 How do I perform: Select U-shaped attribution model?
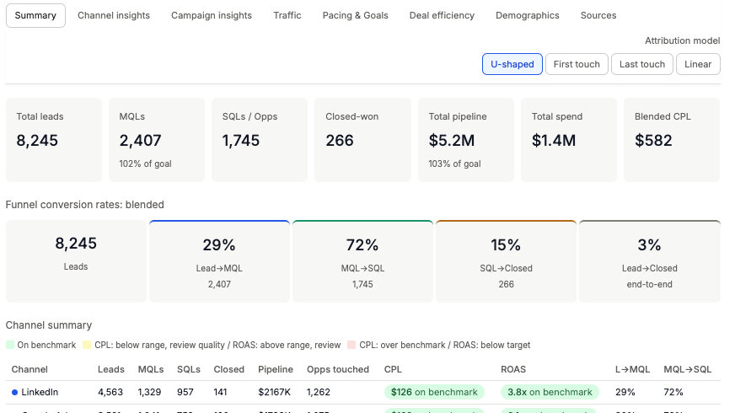512,64
